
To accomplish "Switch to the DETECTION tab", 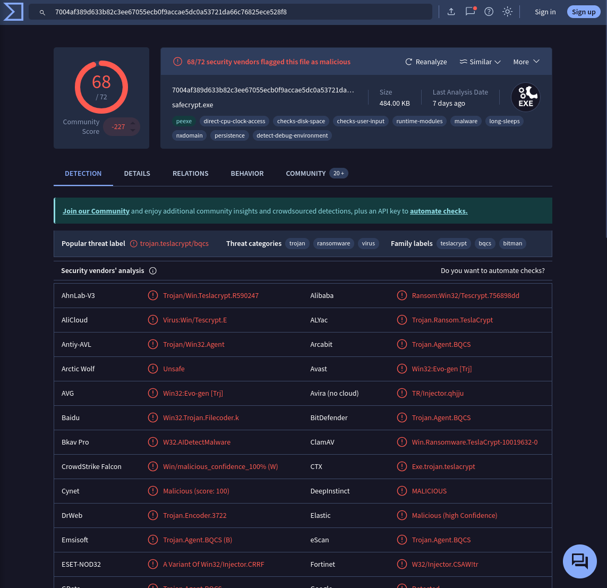I will coord(83,173).
